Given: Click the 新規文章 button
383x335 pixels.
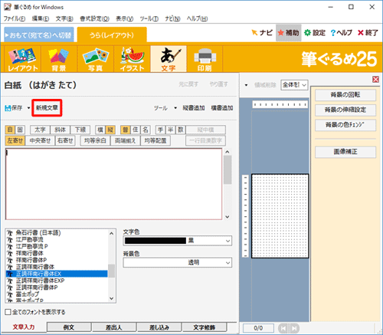Looking at the screenshot, I should pyautogui.click(x=47, y=108).
